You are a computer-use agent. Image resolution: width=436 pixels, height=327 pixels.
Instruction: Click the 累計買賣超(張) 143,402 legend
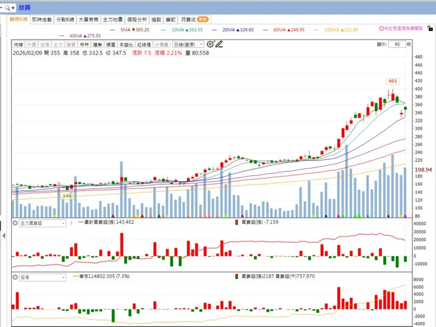point(106,222)
